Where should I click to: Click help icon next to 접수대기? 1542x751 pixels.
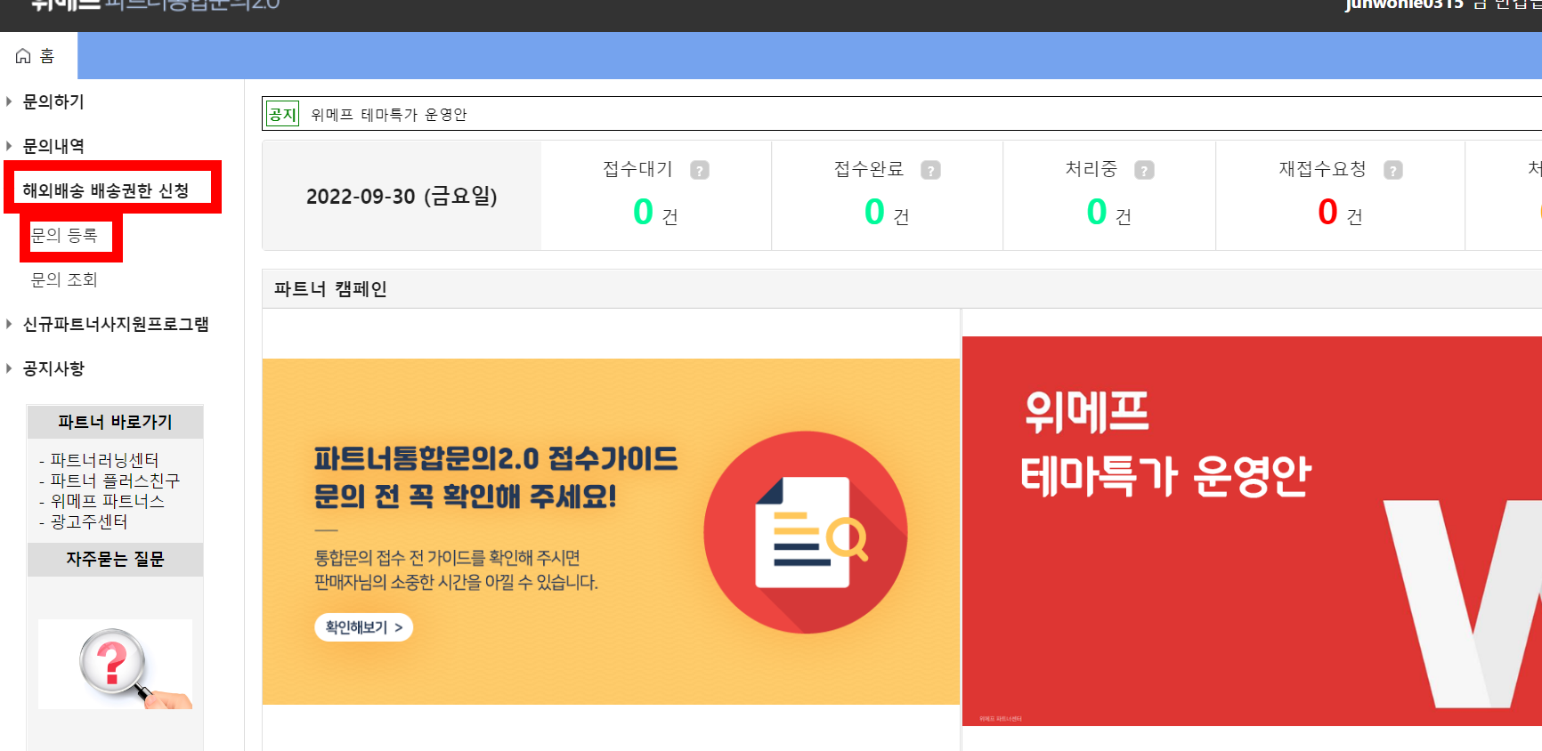pyautogui.click(x=700, y=170)
